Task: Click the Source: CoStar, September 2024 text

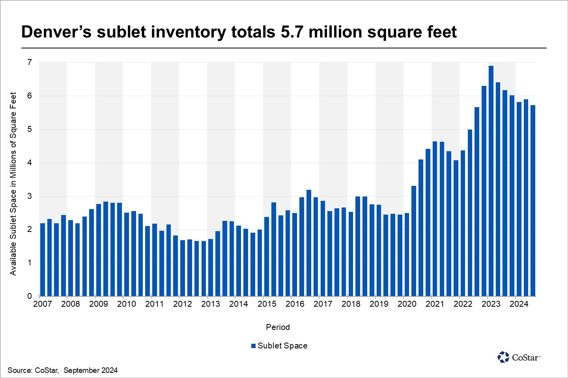Action: pyautogui.click(x=63, y=370)
